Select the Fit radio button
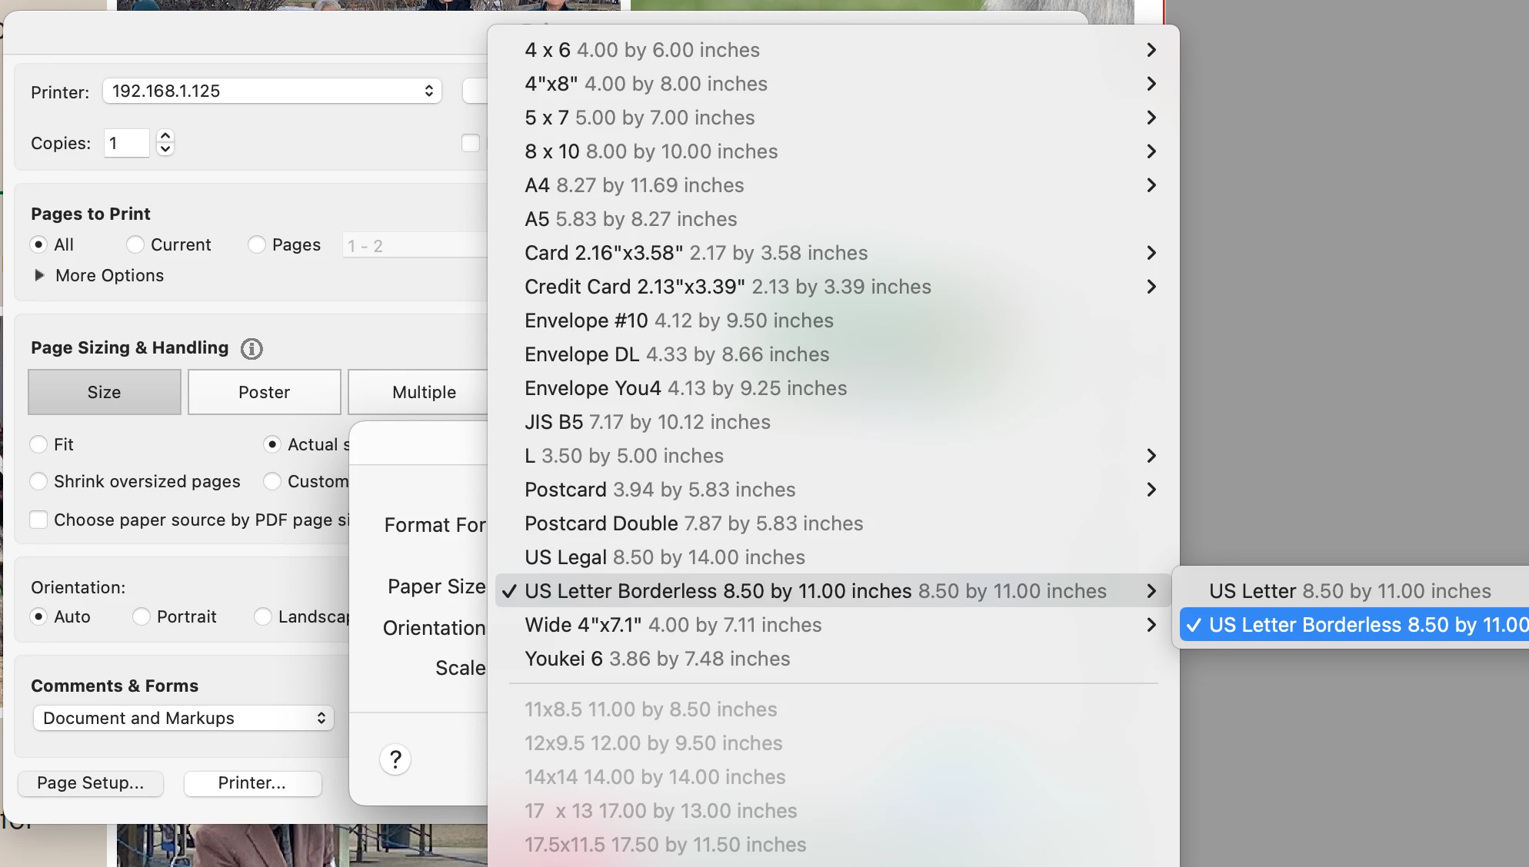The width and height of the screenshot is (1529, 867). point(38,445)
